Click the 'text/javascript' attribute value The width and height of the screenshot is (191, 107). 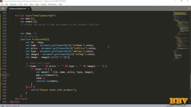pos(43,15)
